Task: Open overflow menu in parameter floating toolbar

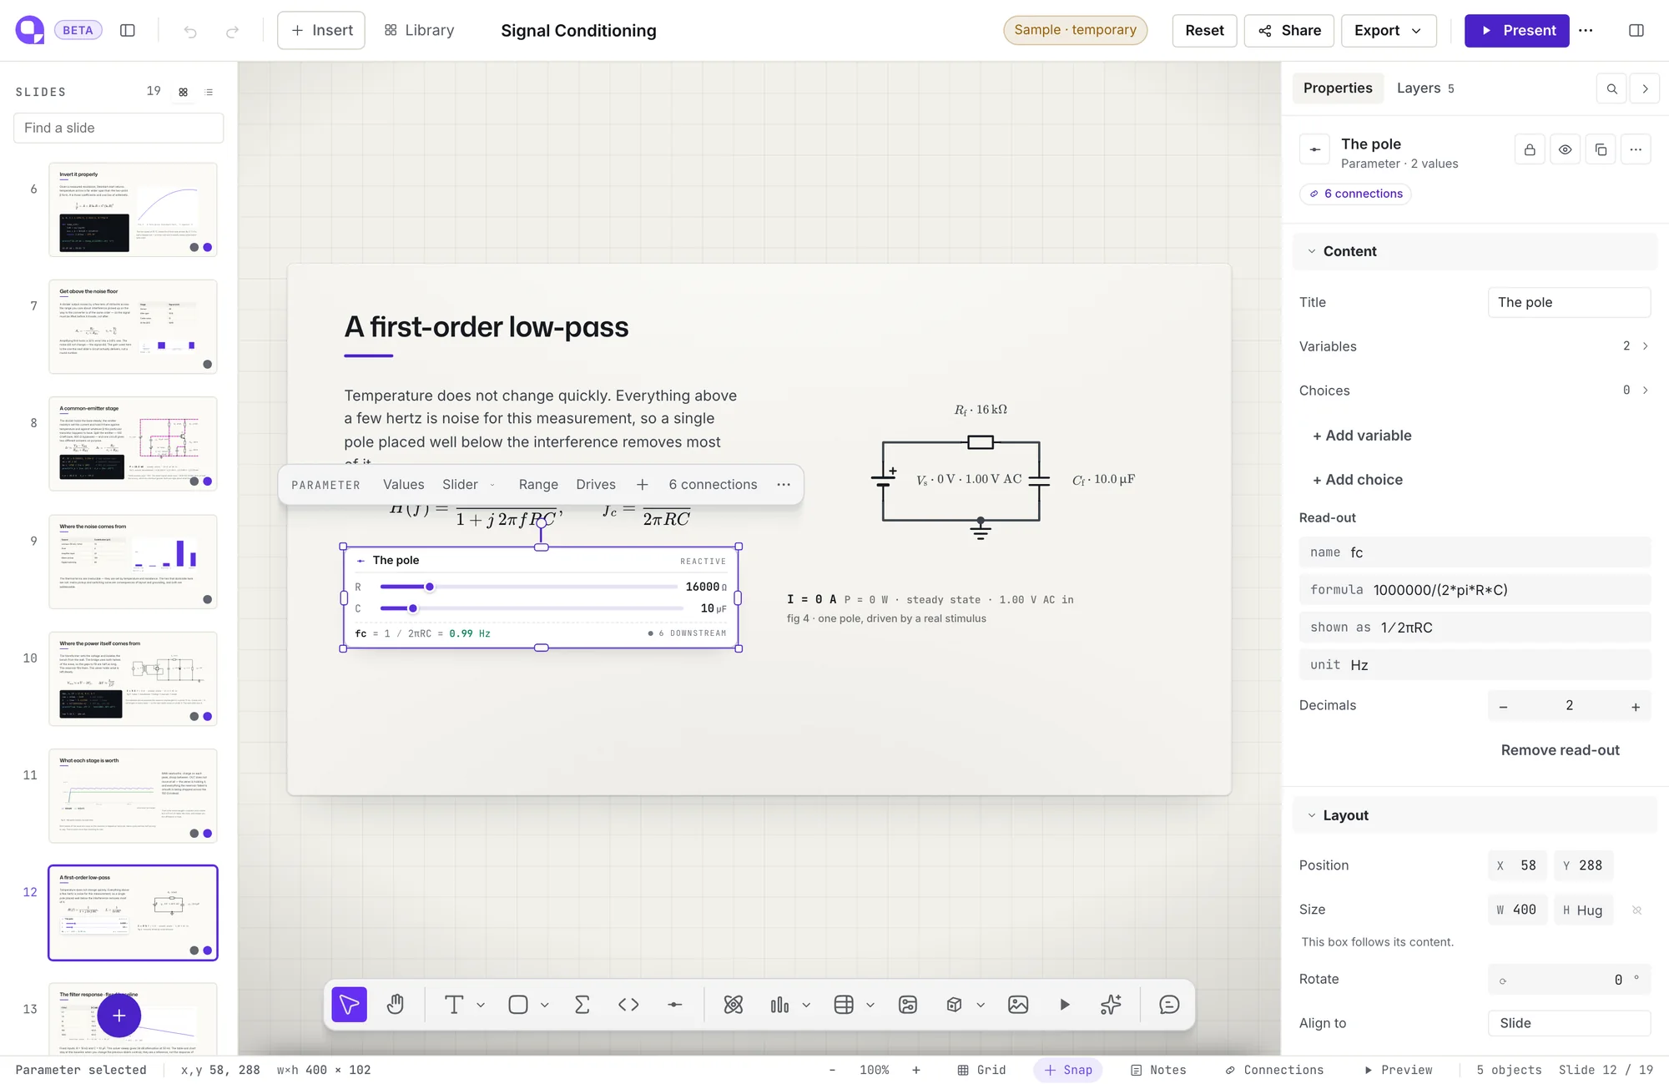Action: (x=784, y=485)
